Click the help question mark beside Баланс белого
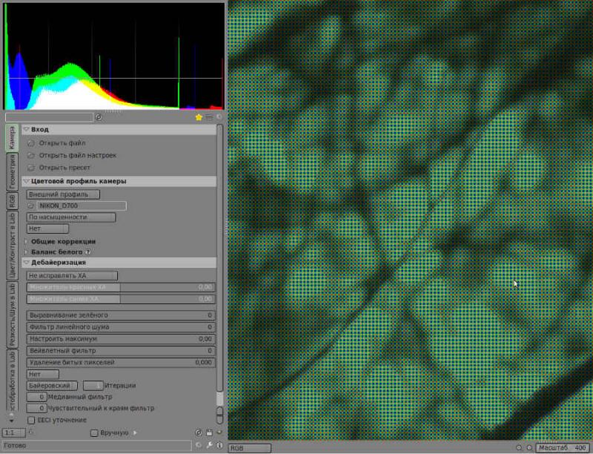Image resolution: width=593 pixels, height=454 pixels. pos(87,252)
